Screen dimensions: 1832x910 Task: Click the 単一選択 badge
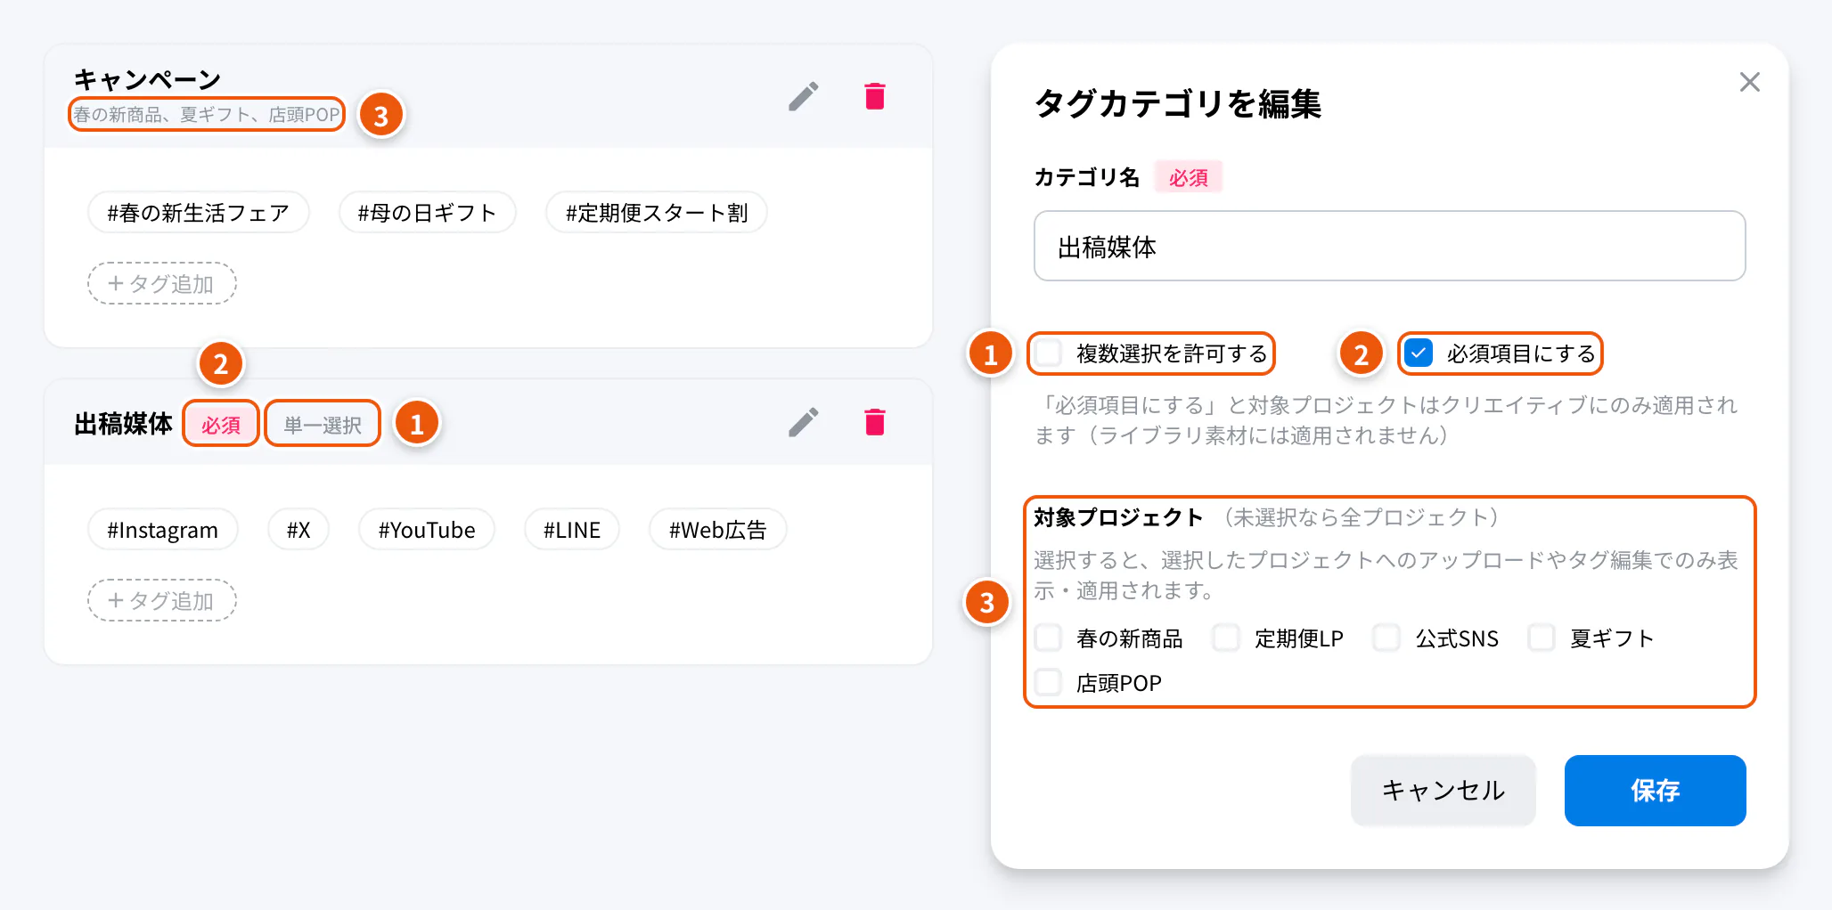click(323, 424)
